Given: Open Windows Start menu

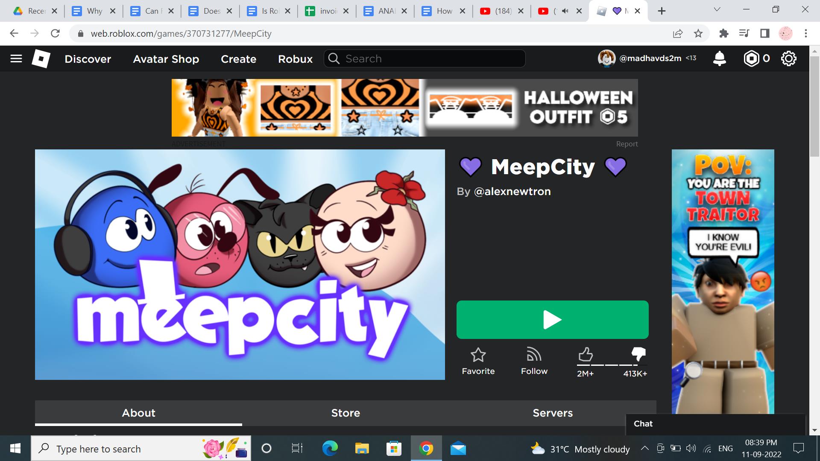Looking at the screenshot, I should (15, 448).
